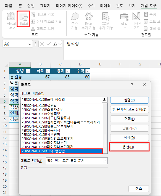
Task: Toggle 디자인 모드
Action: tap(136, 21)
